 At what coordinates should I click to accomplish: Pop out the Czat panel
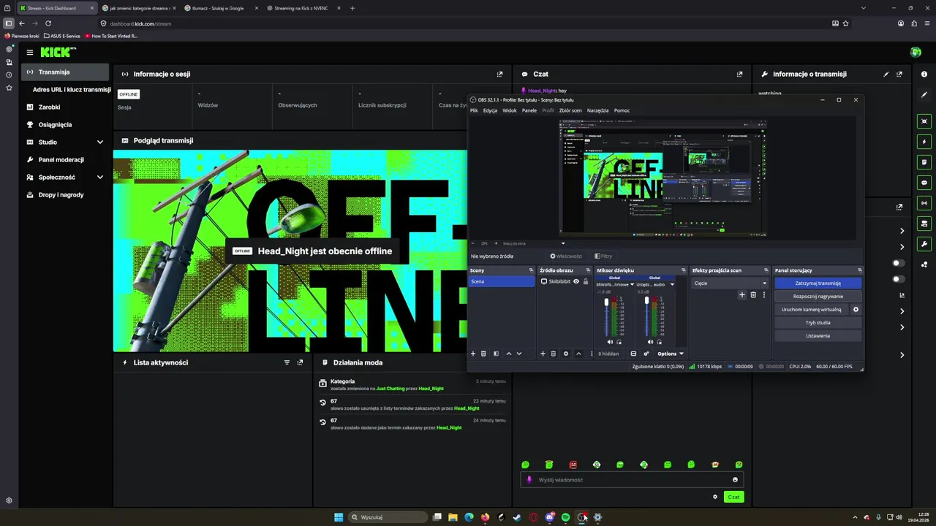pyautogui.click(x=739, y=74)
